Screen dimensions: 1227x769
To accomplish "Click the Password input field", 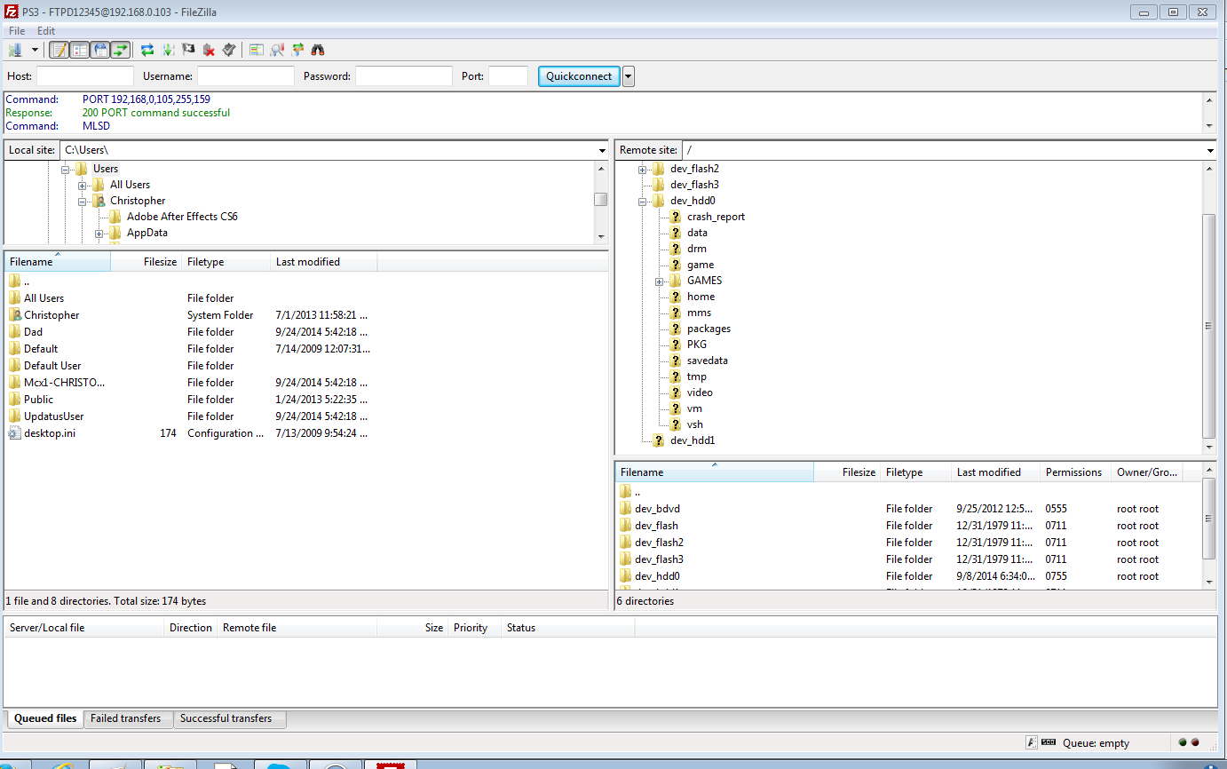I will point(404,76).
